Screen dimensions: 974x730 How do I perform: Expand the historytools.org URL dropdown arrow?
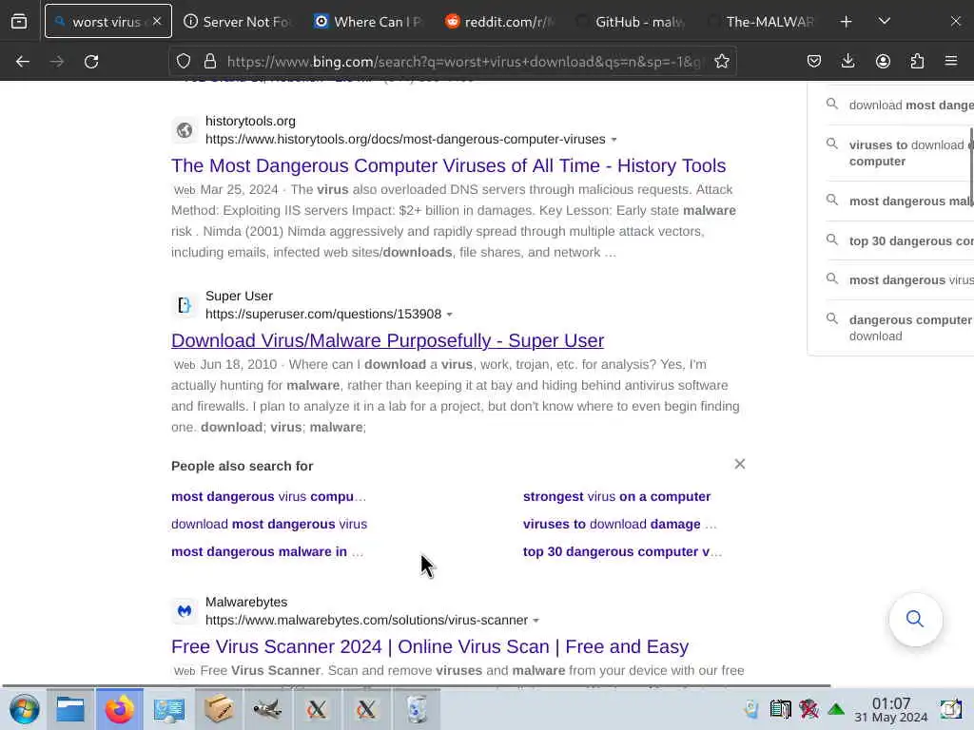[x=614, y=140]
